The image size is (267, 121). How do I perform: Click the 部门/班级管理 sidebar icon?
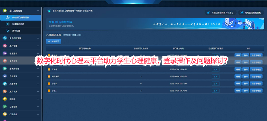click(x=5, y=11)
